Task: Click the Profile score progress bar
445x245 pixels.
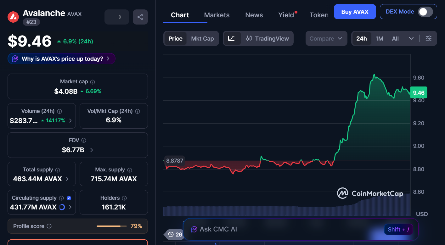Action: coord(111,226)
